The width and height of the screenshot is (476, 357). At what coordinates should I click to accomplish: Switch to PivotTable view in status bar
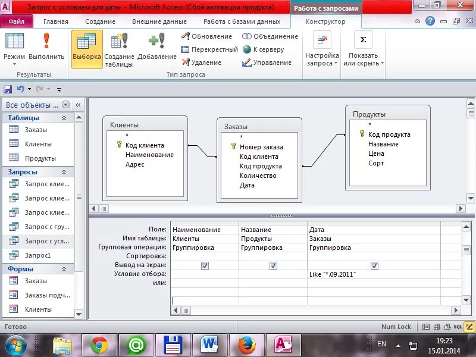437,327
